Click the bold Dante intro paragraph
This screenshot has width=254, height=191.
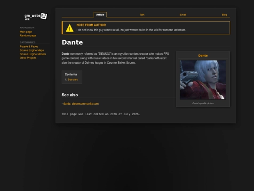(x=115, y=58)
